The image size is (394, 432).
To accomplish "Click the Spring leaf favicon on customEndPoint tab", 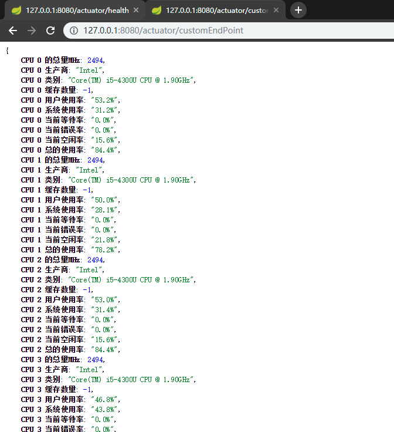I will 157,10.
